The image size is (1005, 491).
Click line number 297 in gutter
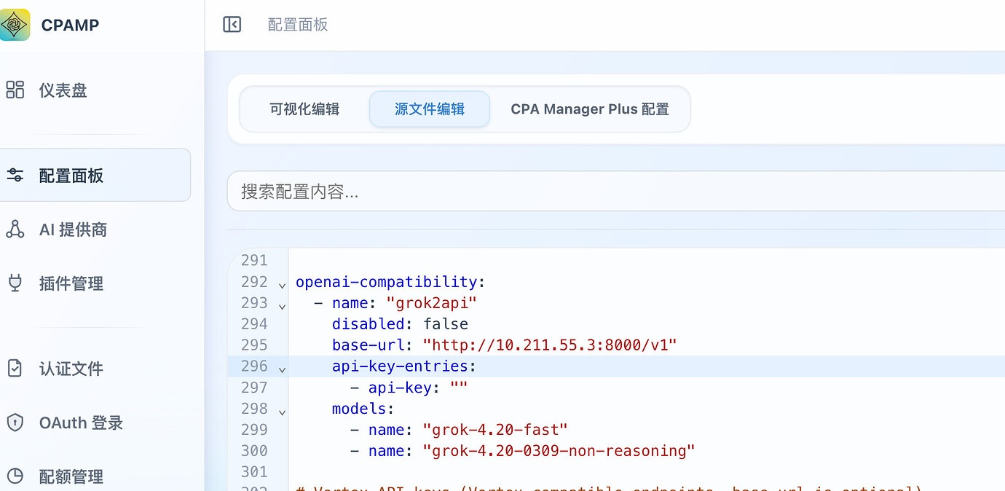[254, 387]
